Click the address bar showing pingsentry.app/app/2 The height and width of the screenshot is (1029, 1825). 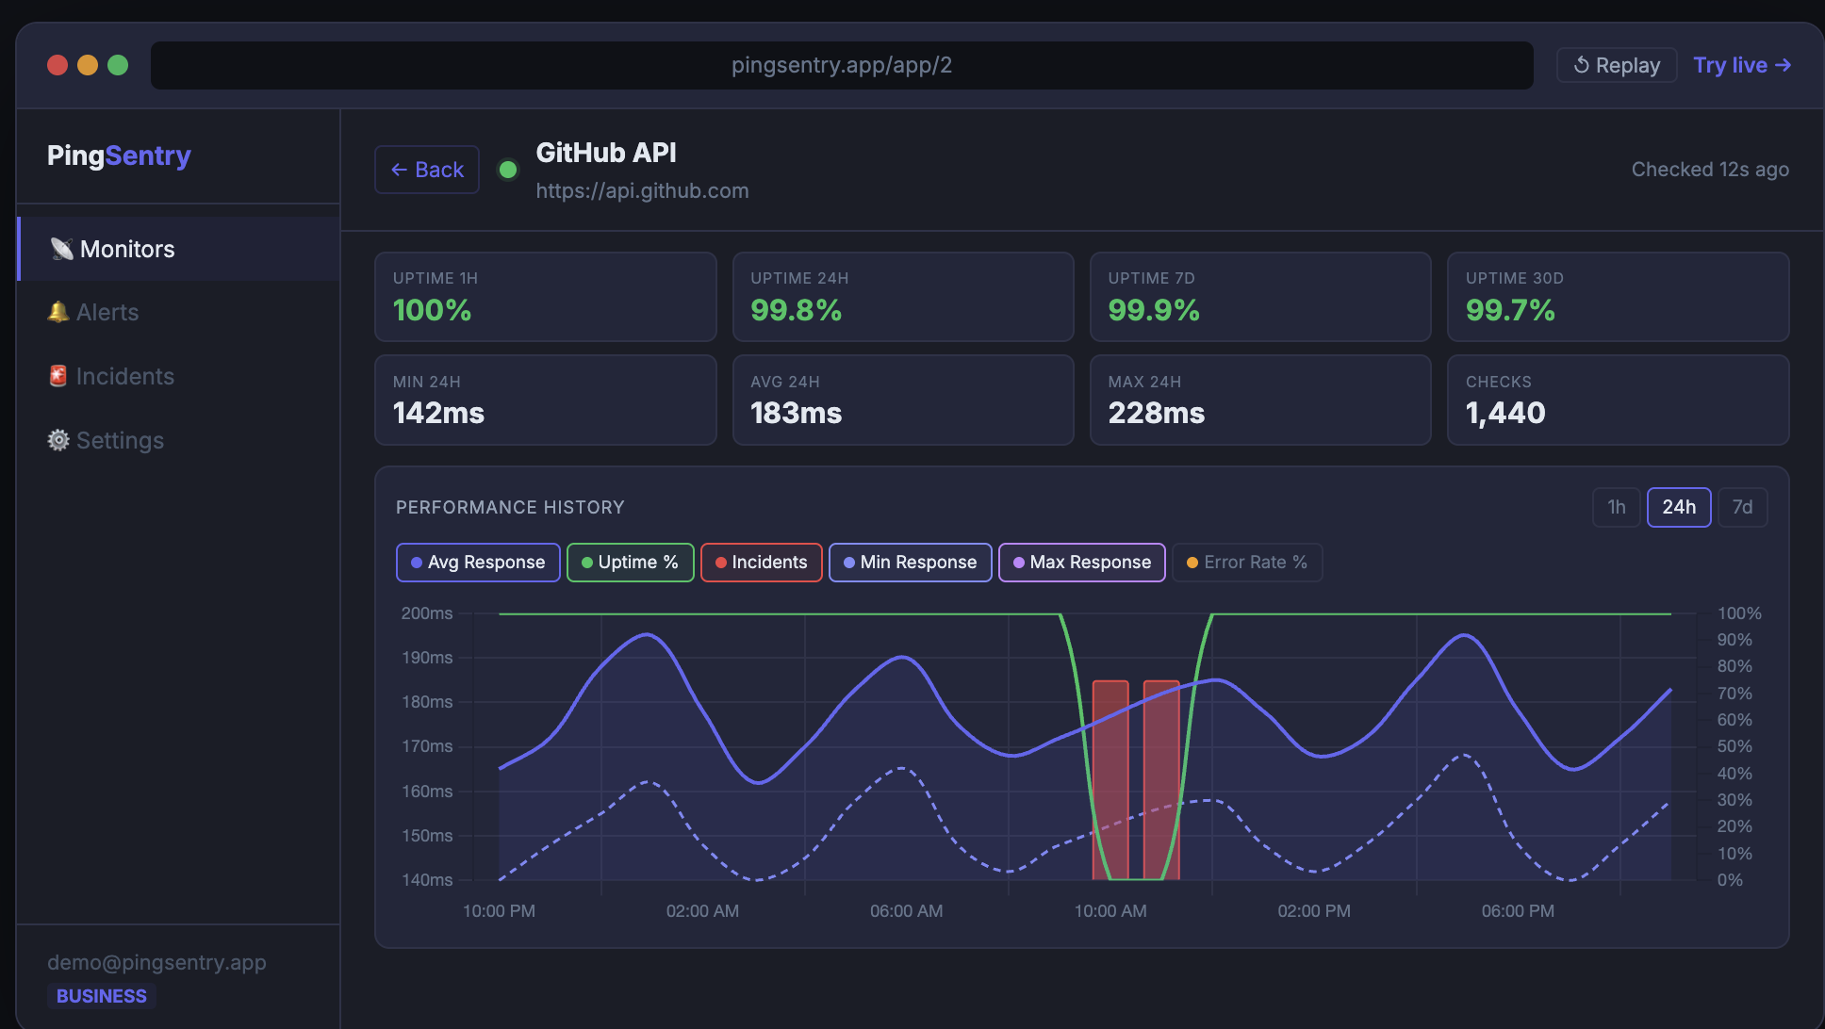tap(842, 65)
